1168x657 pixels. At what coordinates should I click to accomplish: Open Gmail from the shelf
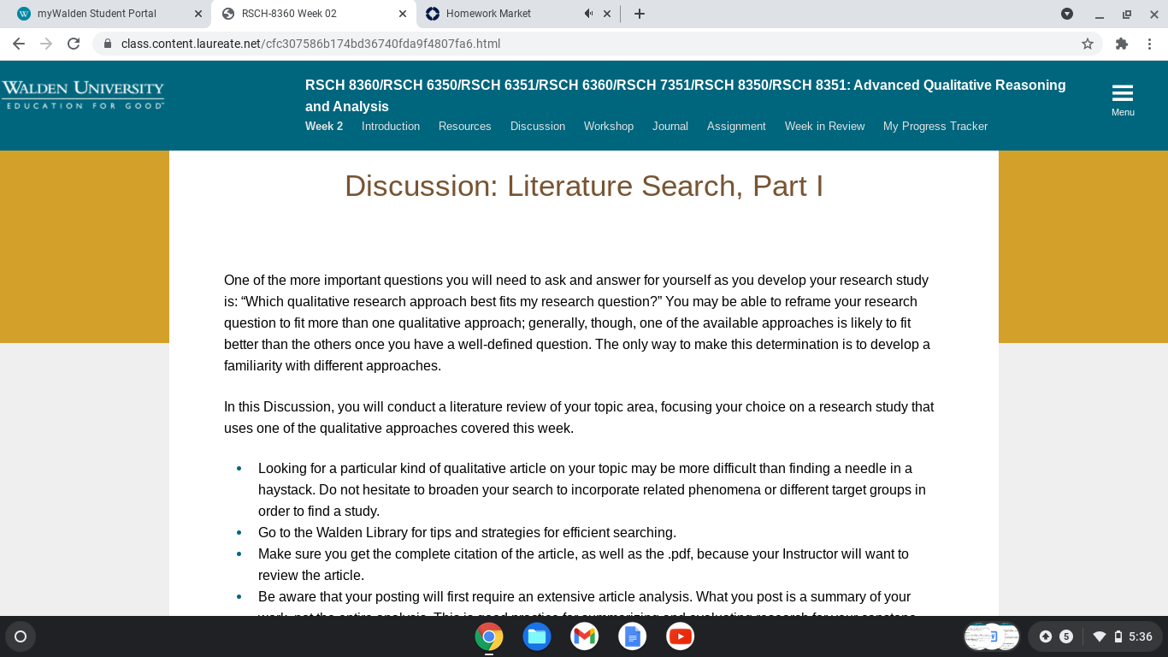pyautogui.click(x=585, y=636)
